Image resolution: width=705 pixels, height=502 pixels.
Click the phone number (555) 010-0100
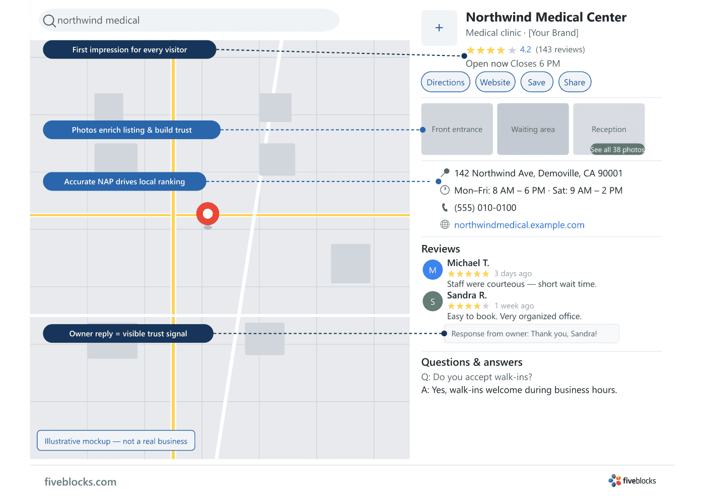coord(485,208)
